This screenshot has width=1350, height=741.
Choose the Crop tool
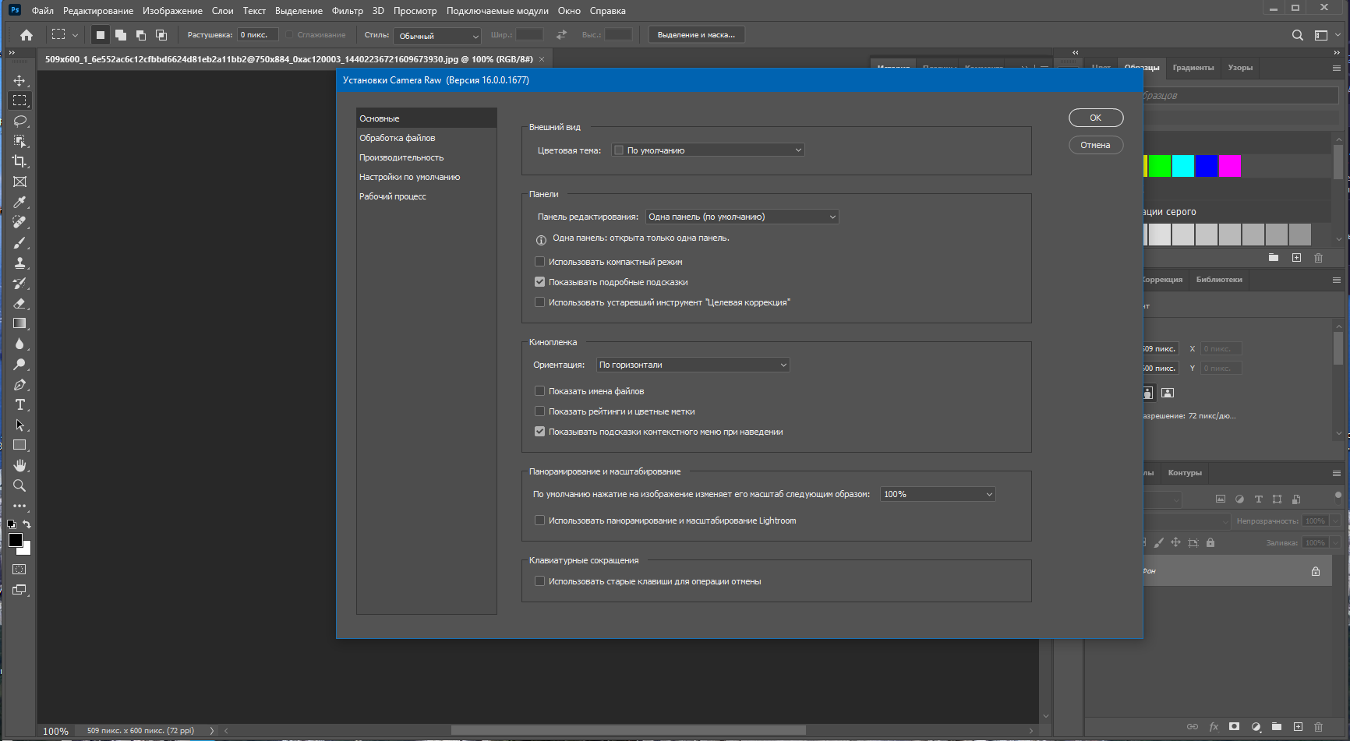[19, 161]
